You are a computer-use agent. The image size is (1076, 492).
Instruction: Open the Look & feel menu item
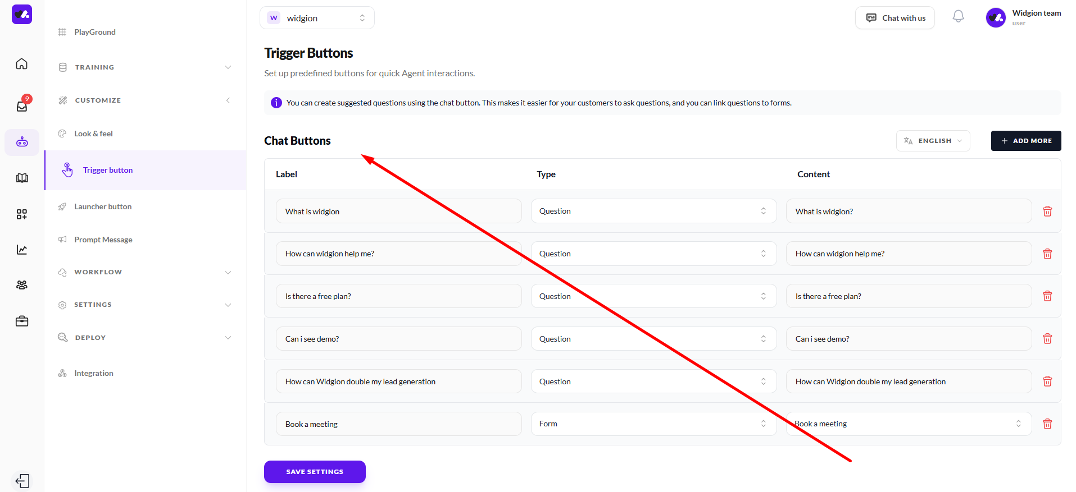coord(93,134)
